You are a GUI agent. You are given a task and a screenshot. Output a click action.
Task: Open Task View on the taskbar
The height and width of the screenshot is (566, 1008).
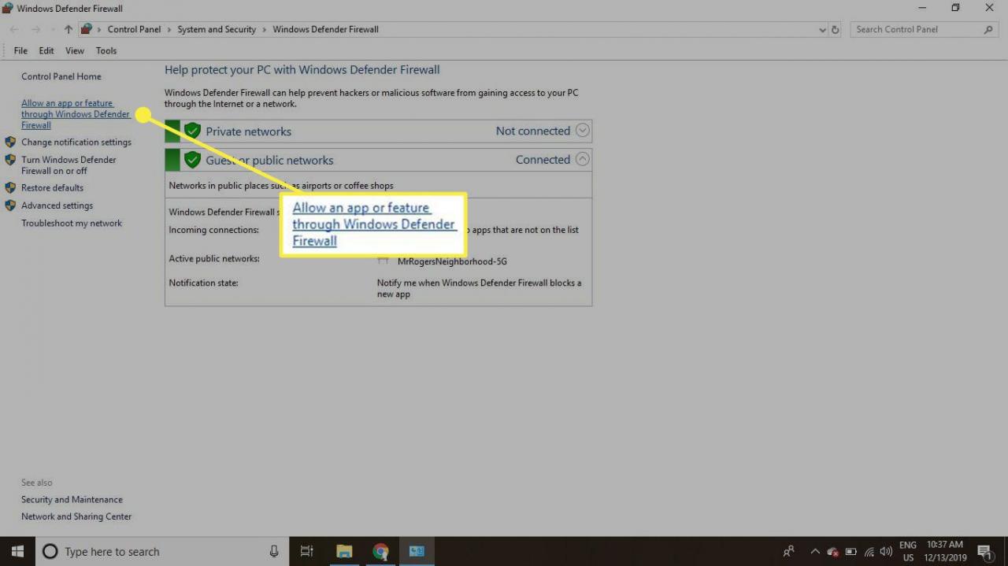click(x=307, y=551)
